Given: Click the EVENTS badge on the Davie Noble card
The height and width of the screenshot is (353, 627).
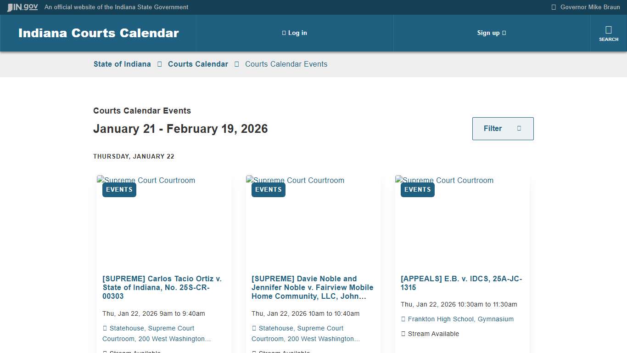Looking at the screenshot, I should pos(268,189).
